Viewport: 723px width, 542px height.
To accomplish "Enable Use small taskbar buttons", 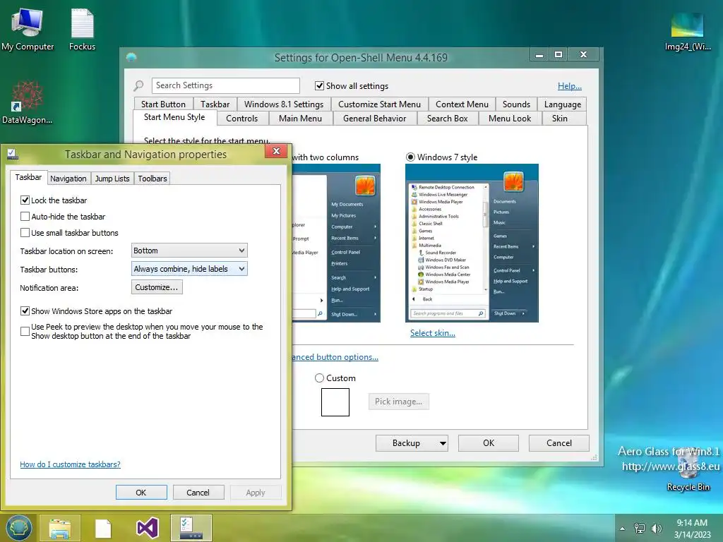I will 25,232.
